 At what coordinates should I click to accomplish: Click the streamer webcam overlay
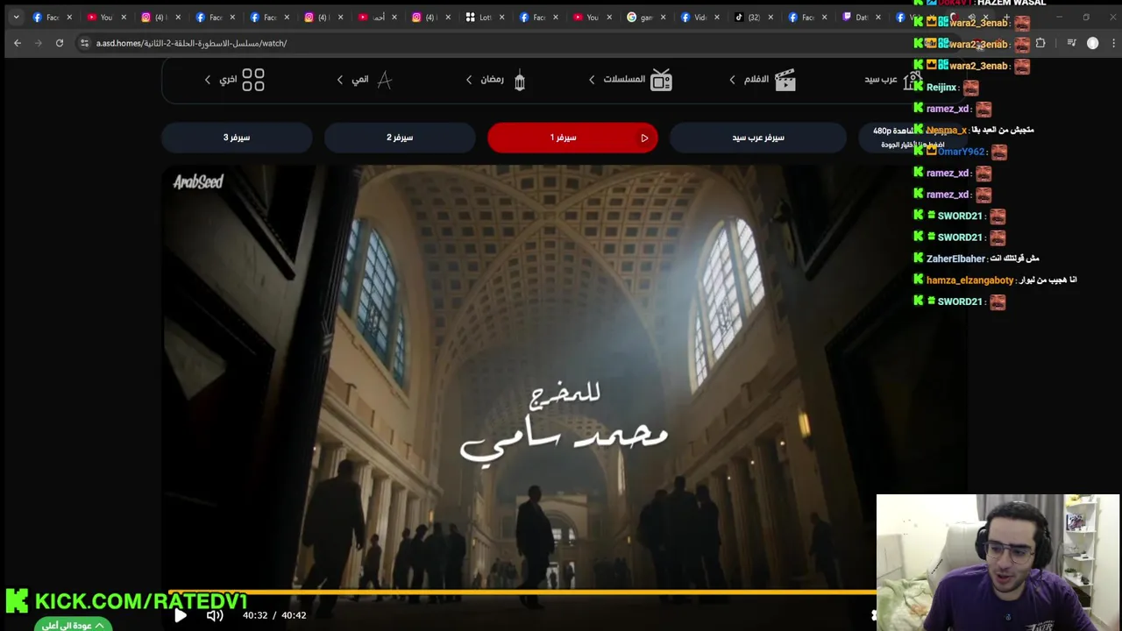click(998, 563)
